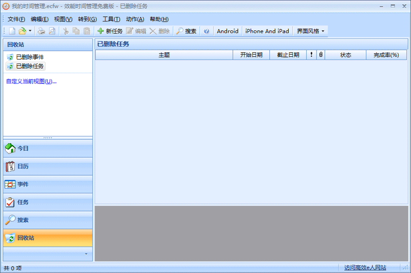This screenshot has width=411, height=273.
Task: Click the attachment paperclip column header
Action: 321,55
